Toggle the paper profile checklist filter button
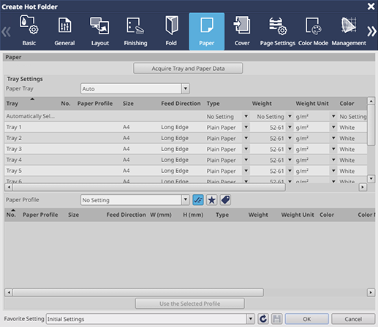The image size is (378, 327). tap(198, 200)
